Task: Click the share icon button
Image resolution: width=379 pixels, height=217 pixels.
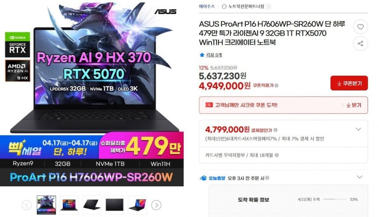Action: tap(360, 43)
